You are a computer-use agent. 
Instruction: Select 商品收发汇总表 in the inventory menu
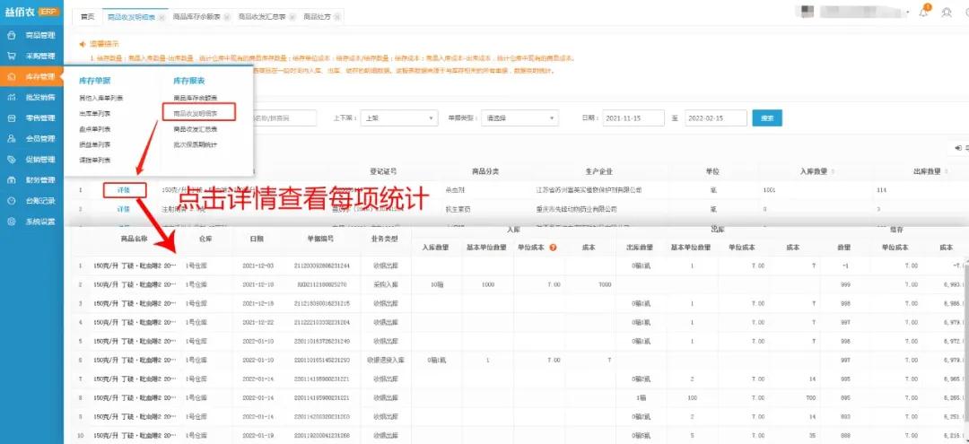tap(196, 129)
